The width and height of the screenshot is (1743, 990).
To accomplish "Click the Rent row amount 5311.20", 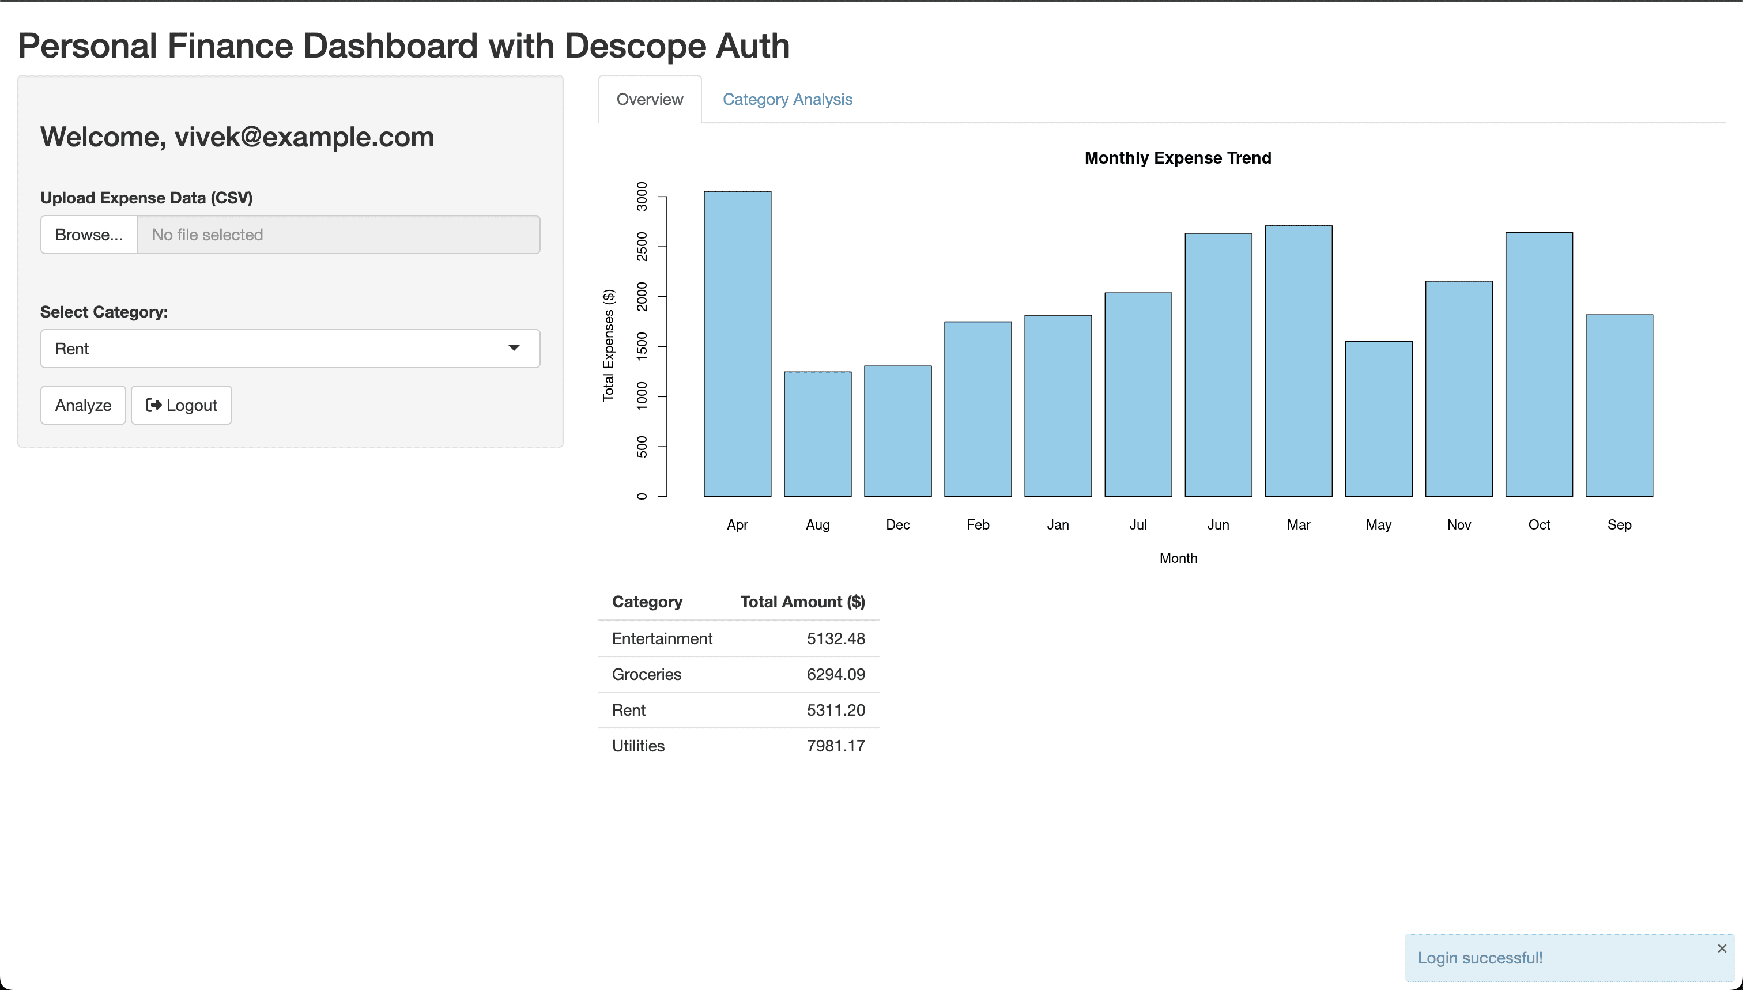I will [x=835, y=710].
